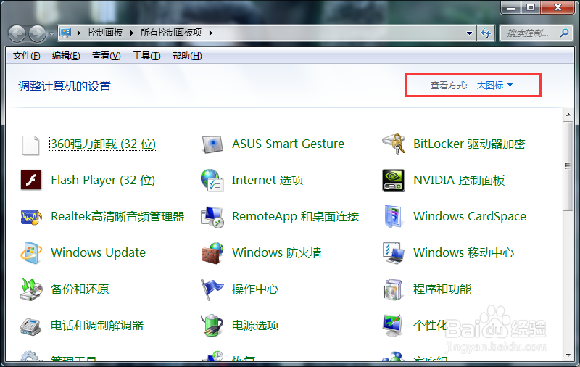The height and width of the screenshot is (367, 580).
Task: Open the 大图标 view mode dropdown
Action: click(x=494, y=86)
